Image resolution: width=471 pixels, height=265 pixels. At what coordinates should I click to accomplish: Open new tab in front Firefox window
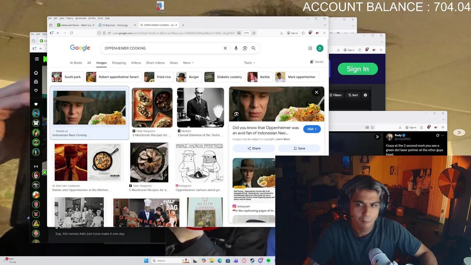pos(183,25)
